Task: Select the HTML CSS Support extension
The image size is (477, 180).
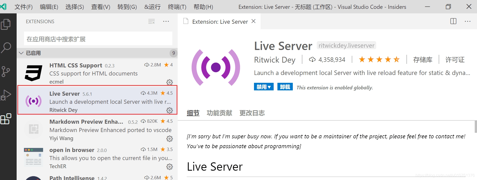Action: 97,72
